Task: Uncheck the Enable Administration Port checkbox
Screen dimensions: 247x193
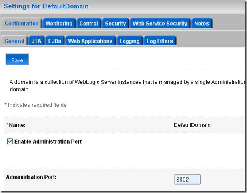Action: point(10,142)
